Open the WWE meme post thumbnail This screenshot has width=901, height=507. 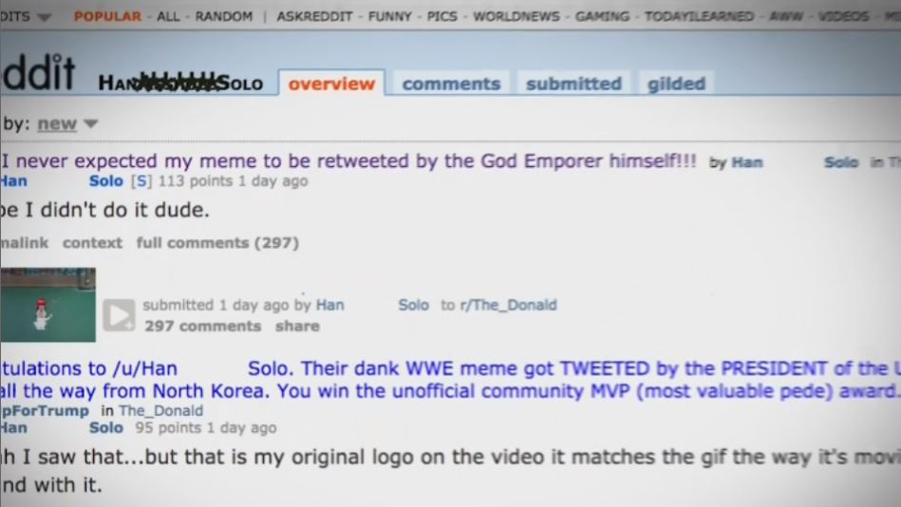pyautogui.click(x=47, y=305)
